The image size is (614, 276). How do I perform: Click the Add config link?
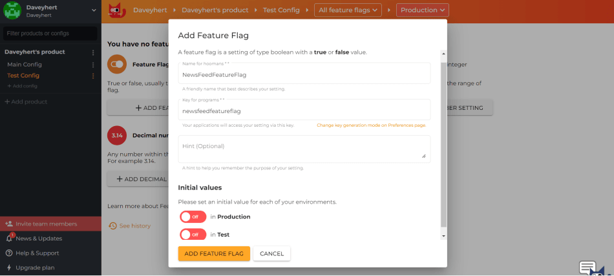tap(23, 86)
